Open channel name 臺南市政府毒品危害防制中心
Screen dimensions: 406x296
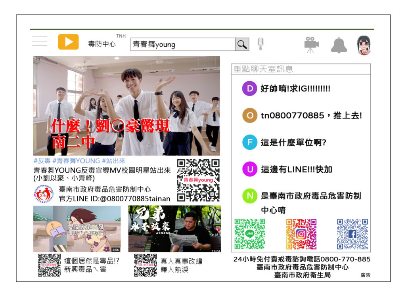pyautogui.click(x=105, y=189)
